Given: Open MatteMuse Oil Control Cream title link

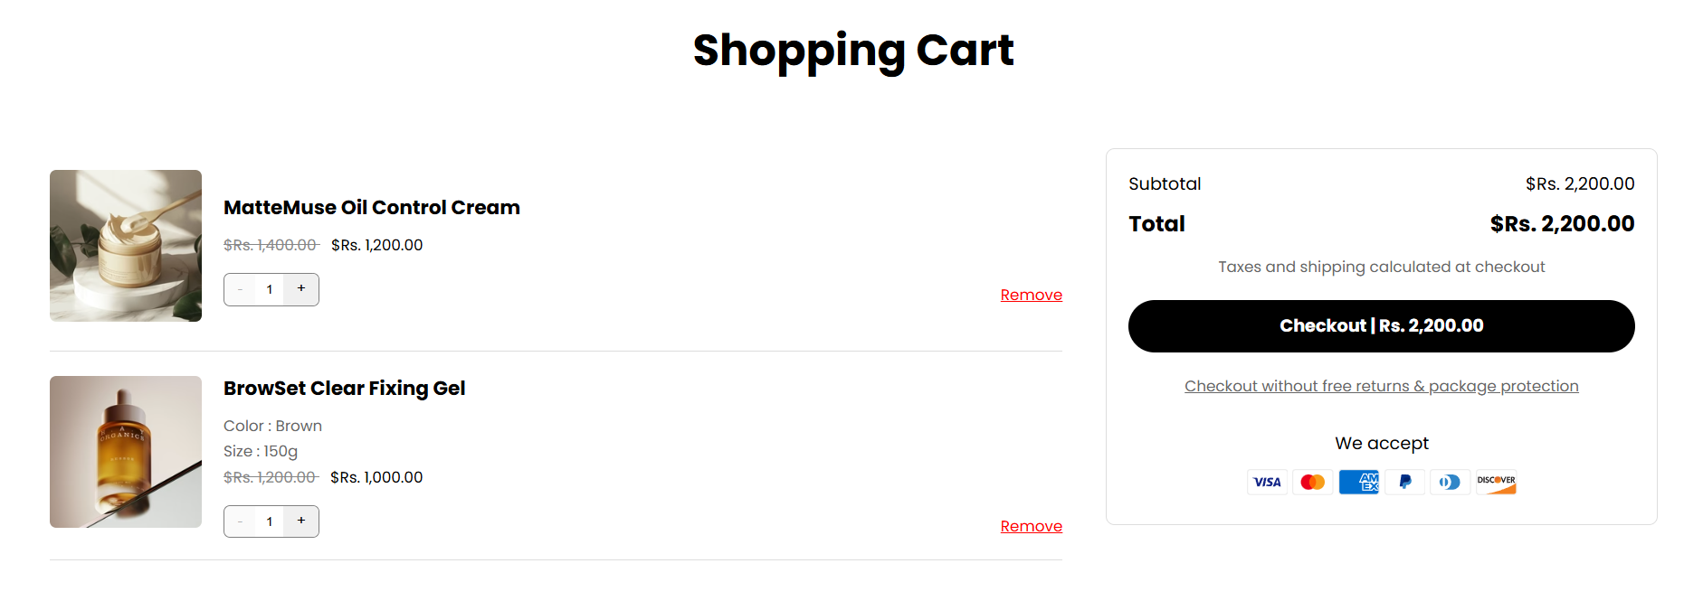Looking at the screenshot, I should pyautogui.click(x=371, y=208).
